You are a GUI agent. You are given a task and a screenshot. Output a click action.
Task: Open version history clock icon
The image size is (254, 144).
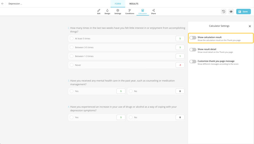tap(224, 11)
